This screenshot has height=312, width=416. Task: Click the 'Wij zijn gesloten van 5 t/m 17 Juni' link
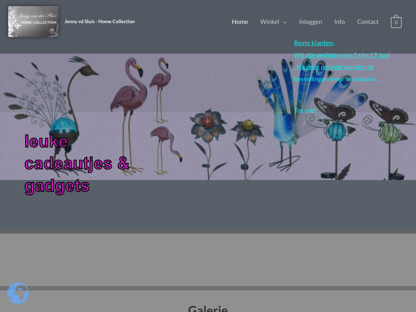point(342,55)
